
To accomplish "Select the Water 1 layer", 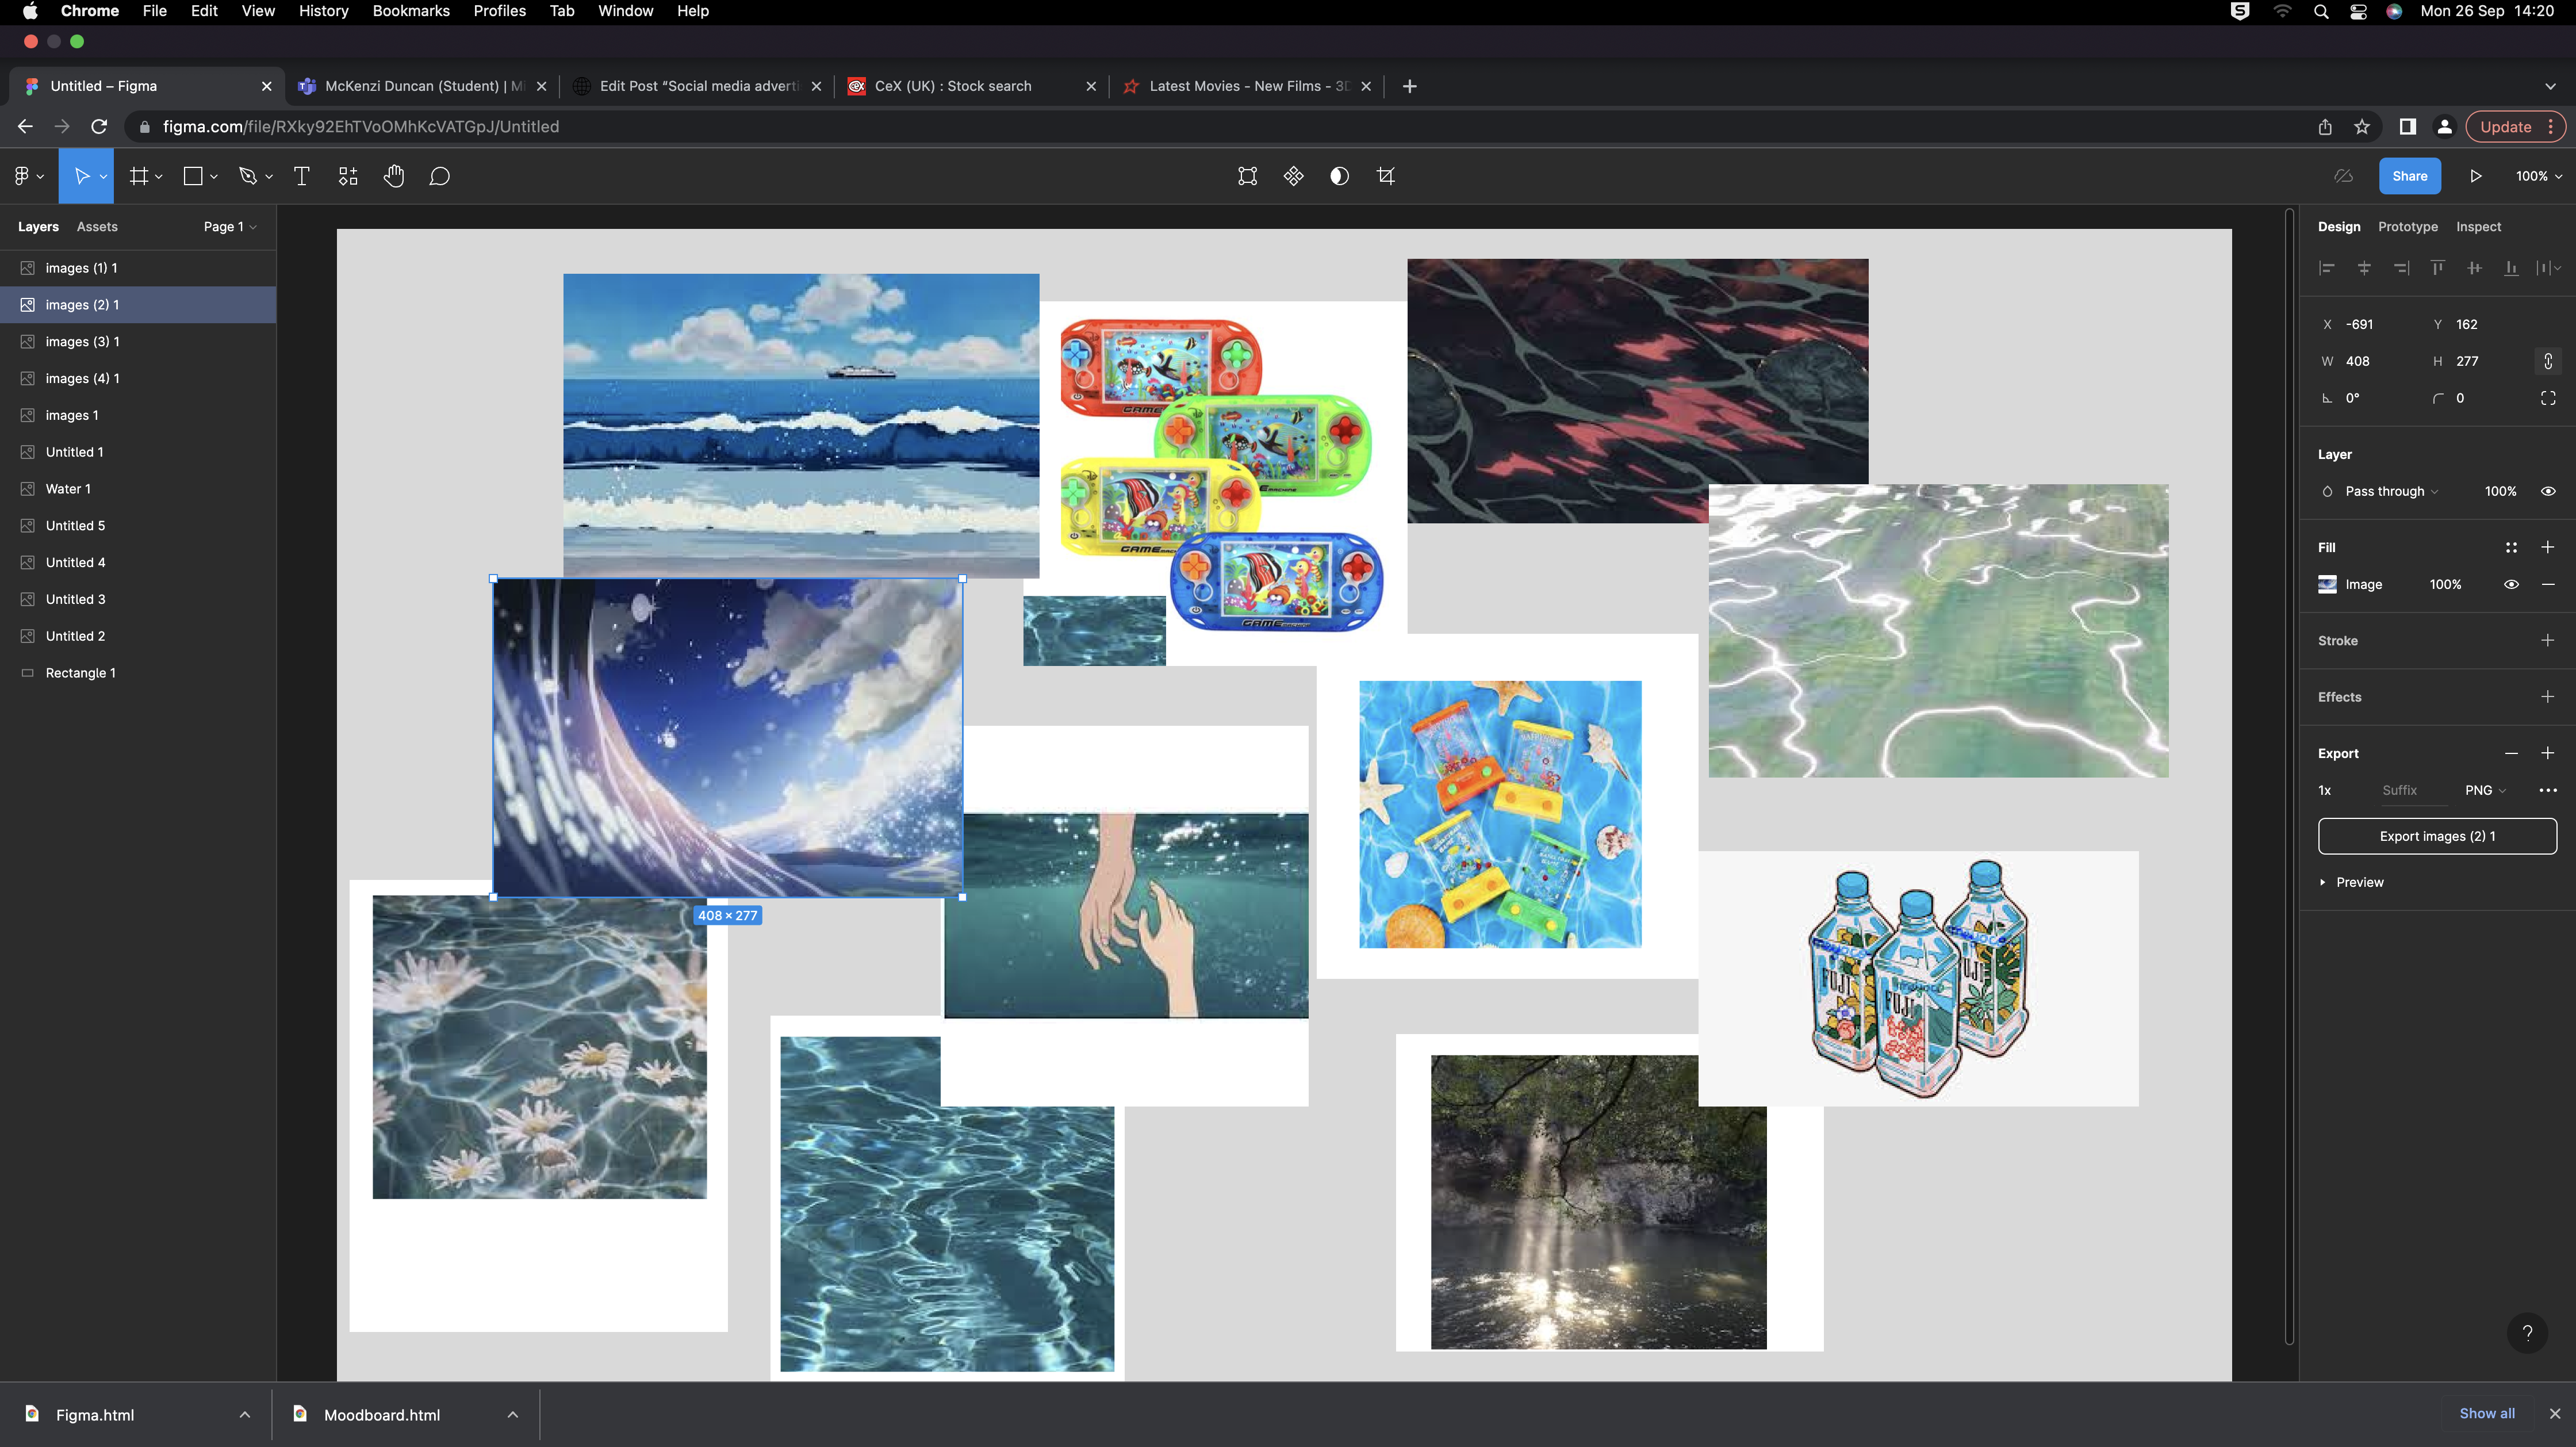I will (x=68, y=489).
